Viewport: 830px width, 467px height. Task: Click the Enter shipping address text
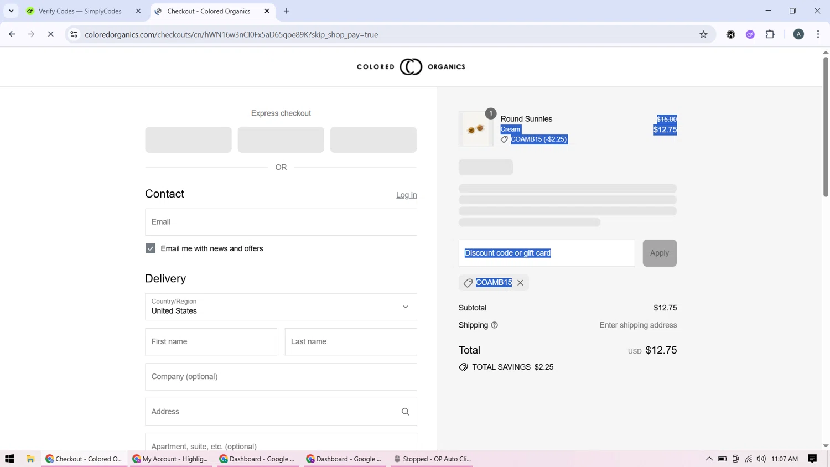coord(638,325)
